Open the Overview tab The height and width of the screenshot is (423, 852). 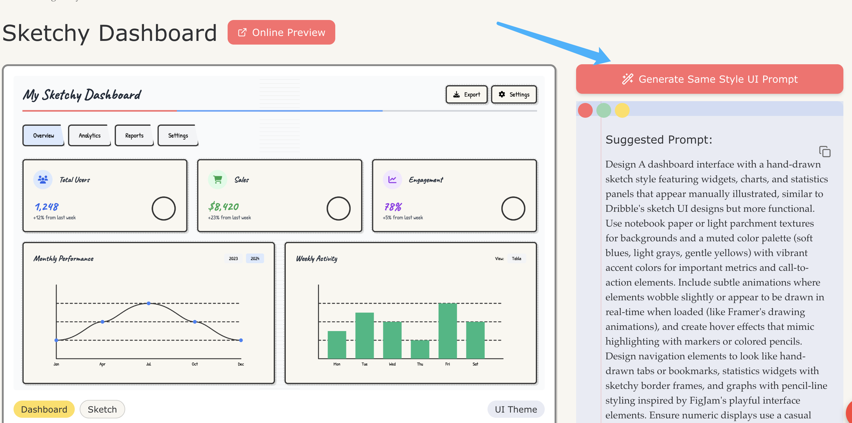(43, 136)
